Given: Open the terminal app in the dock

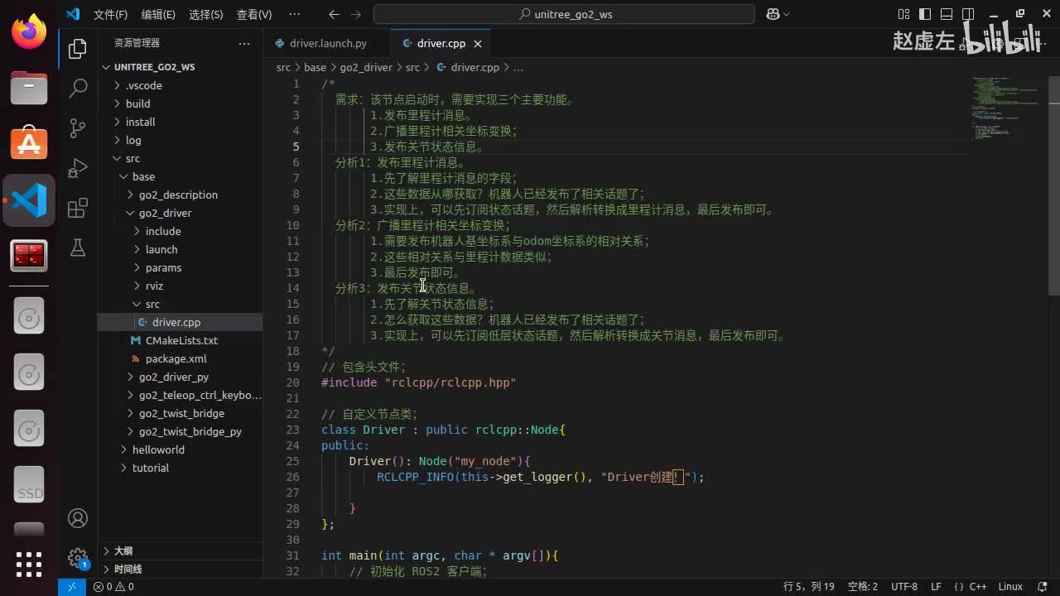Looking at the screenshot, I should click(29, 256).
